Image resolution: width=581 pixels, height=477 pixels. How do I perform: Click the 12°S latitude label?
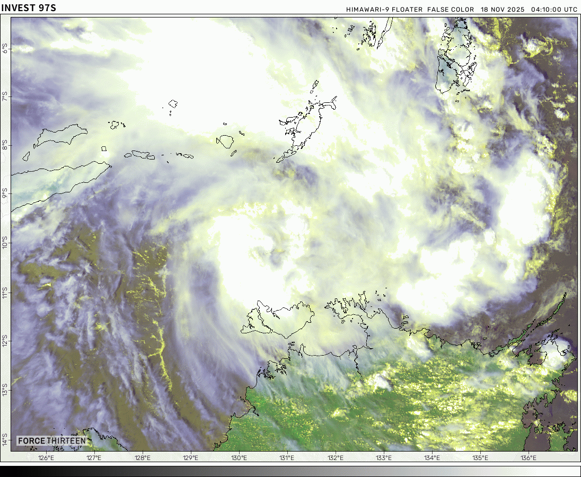(x=6, y=341)
